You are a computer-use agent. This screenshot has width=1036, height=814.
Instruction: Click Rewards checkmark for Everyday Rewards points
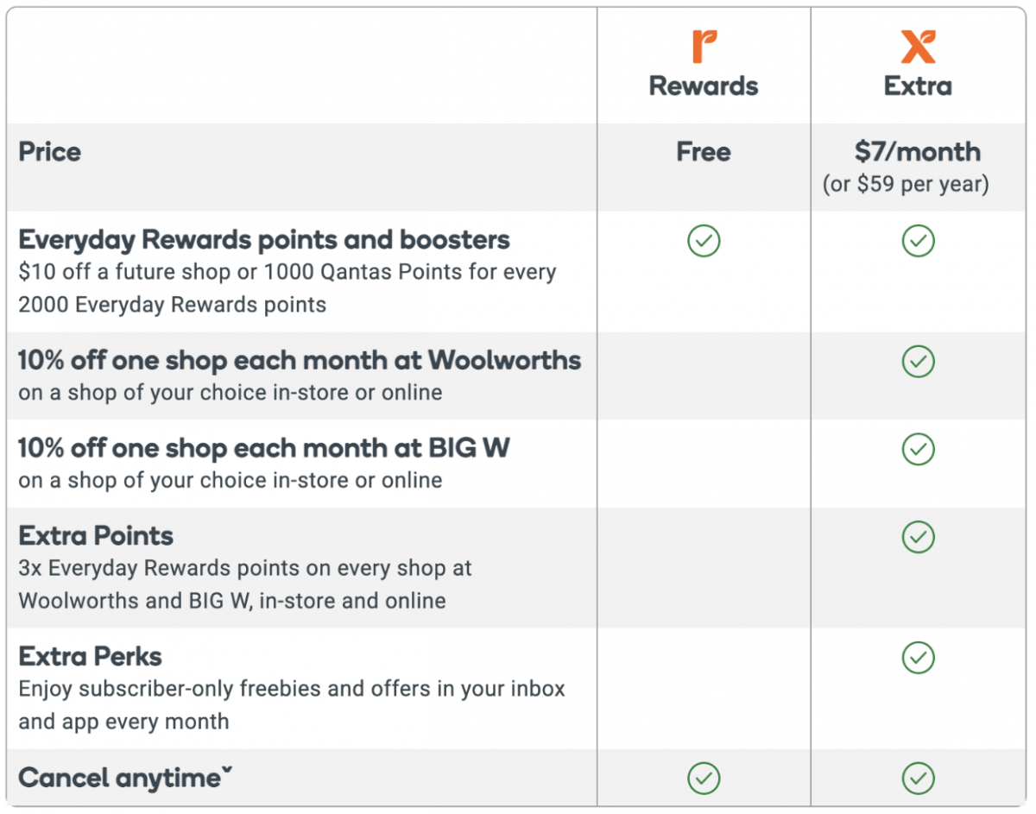(704, 241)
